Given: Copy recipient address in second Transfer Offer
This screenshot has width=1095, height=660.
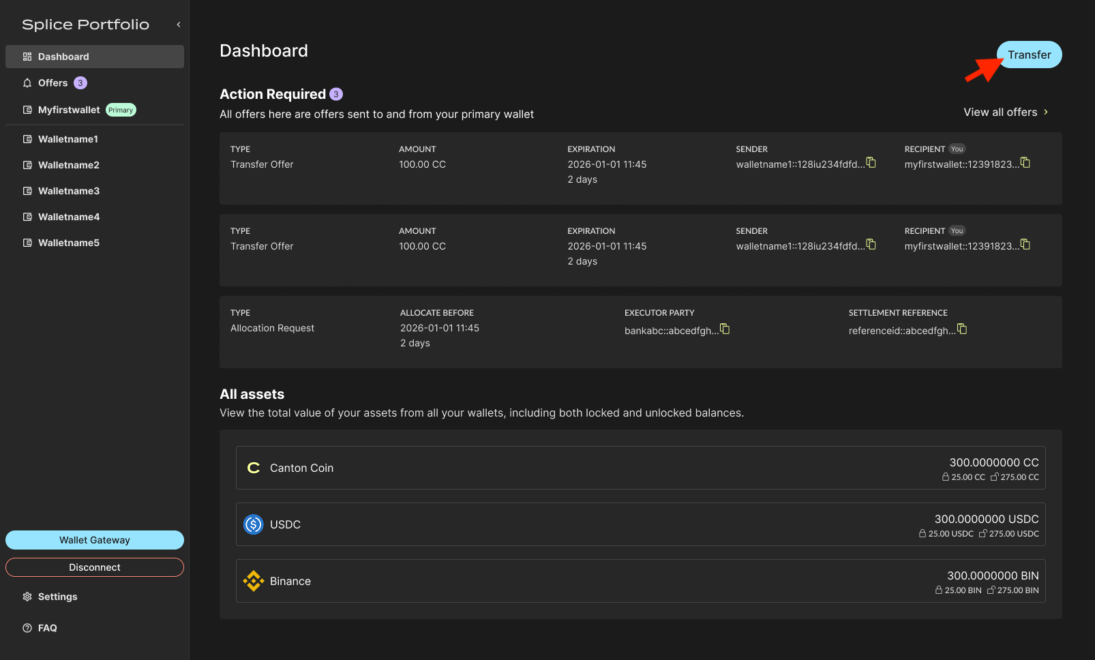Looking at the screenshot, I should pos(1025,245).
